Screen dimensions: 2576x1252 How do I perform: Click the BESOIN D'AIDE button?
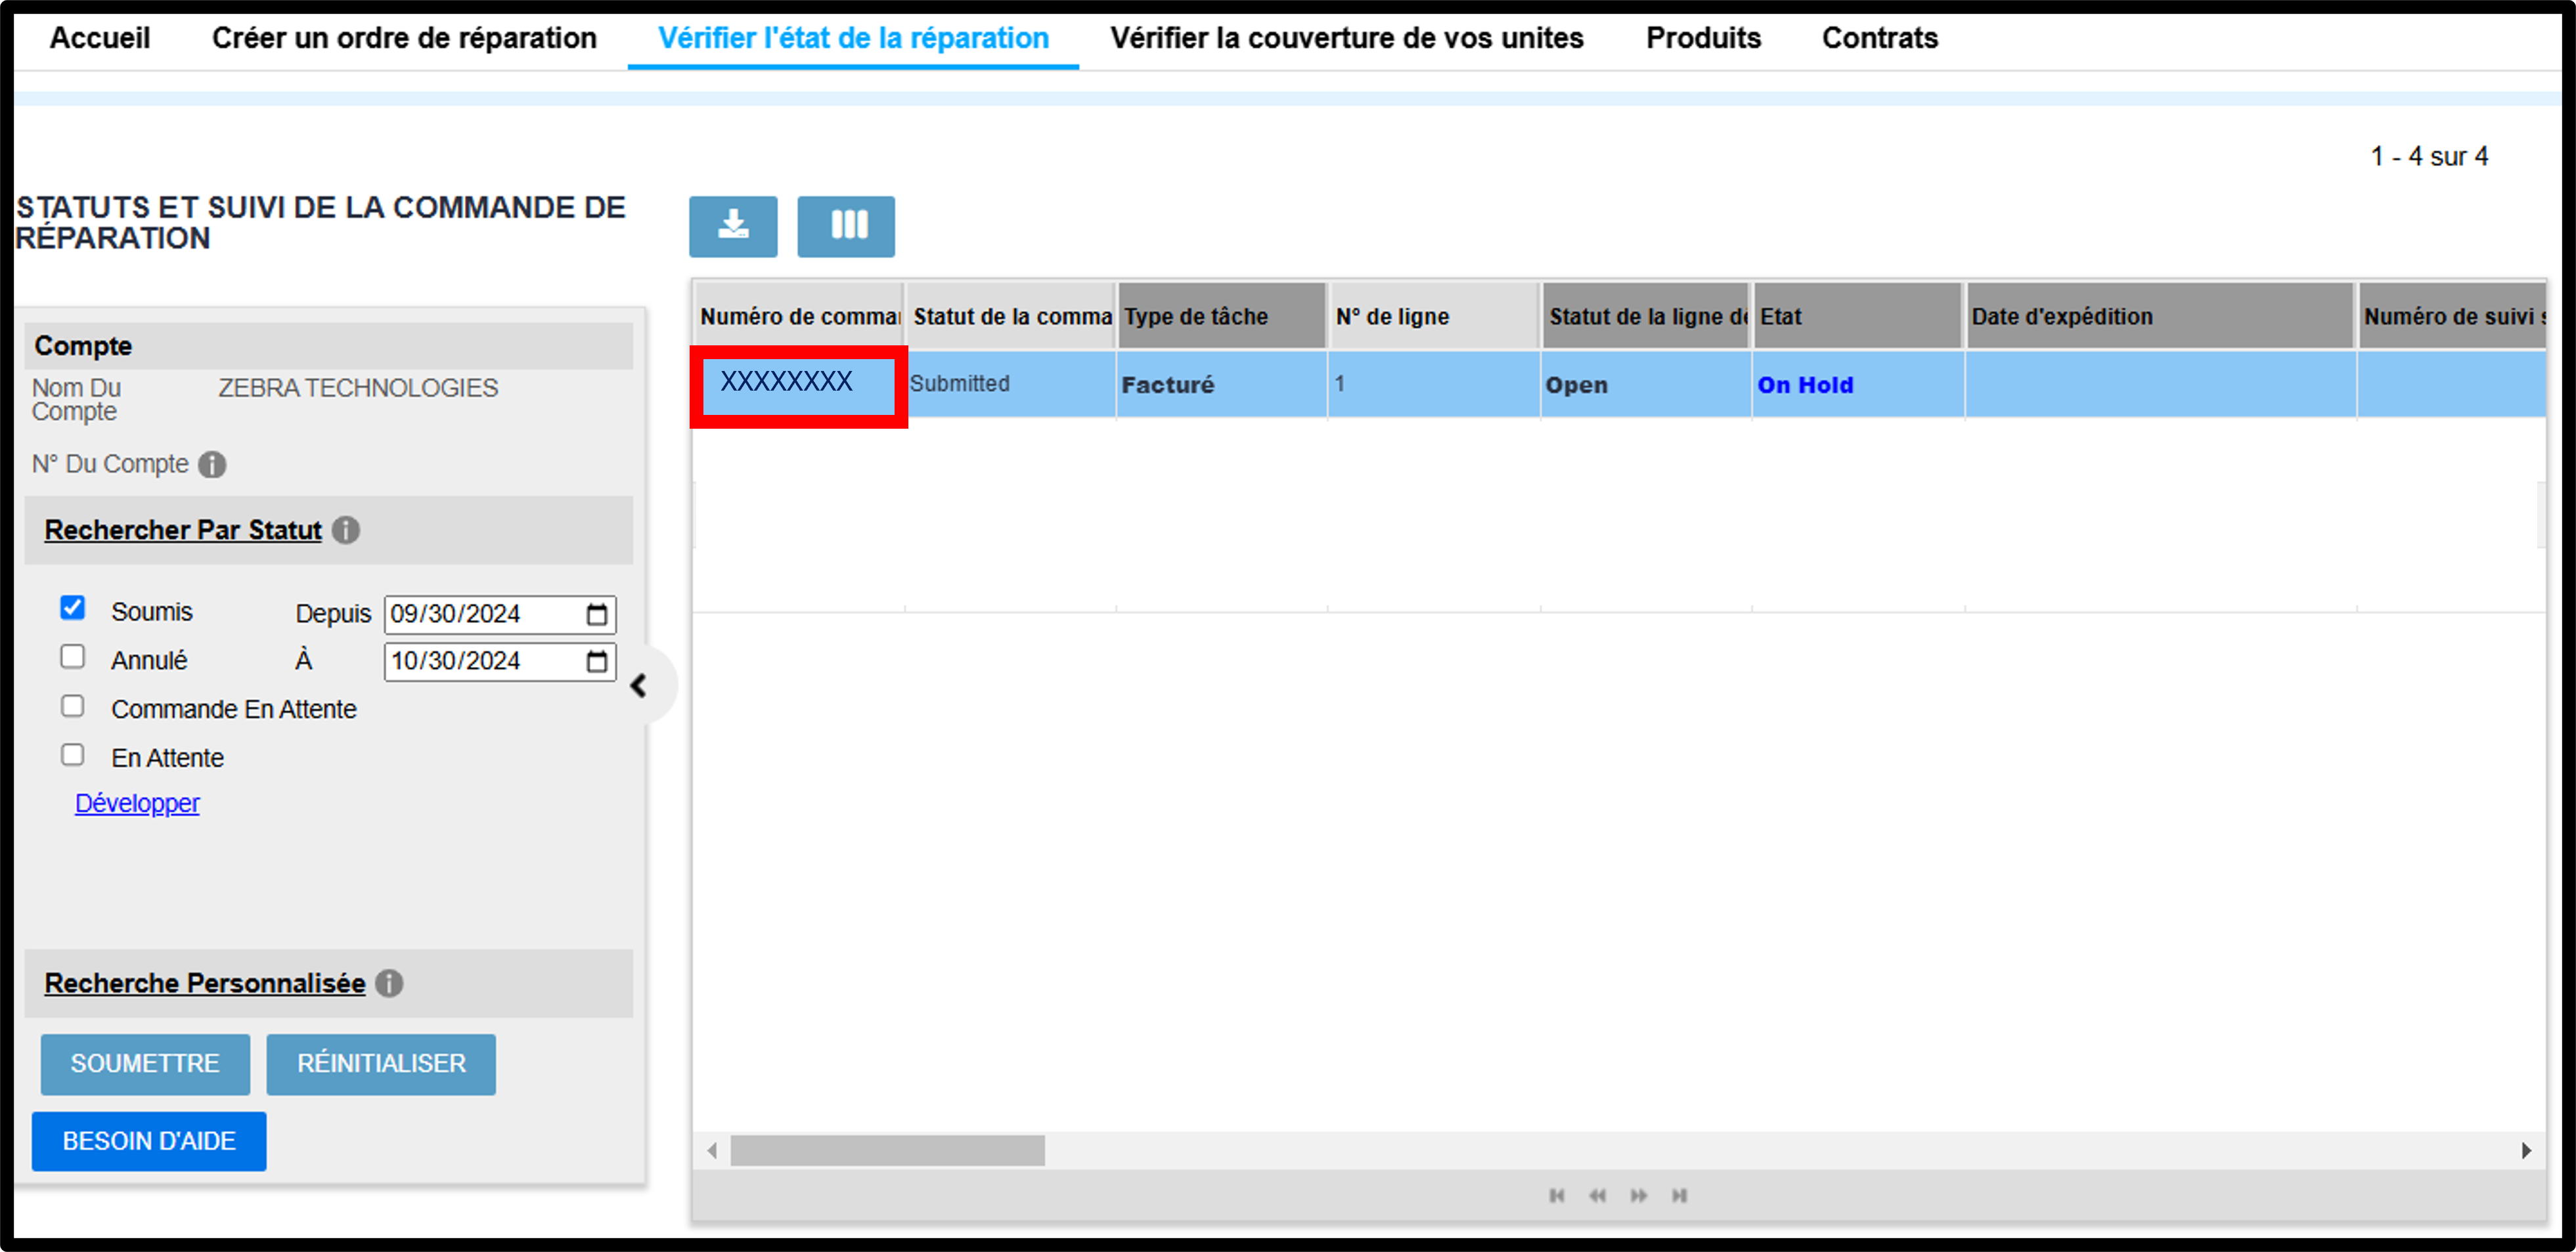[149, 1141]
